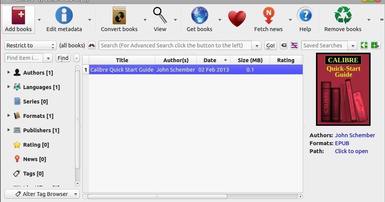Viewport: 385px width, 202px height.
Task: Open the Alter Tag Browser button
Action: tap(42, 194)
